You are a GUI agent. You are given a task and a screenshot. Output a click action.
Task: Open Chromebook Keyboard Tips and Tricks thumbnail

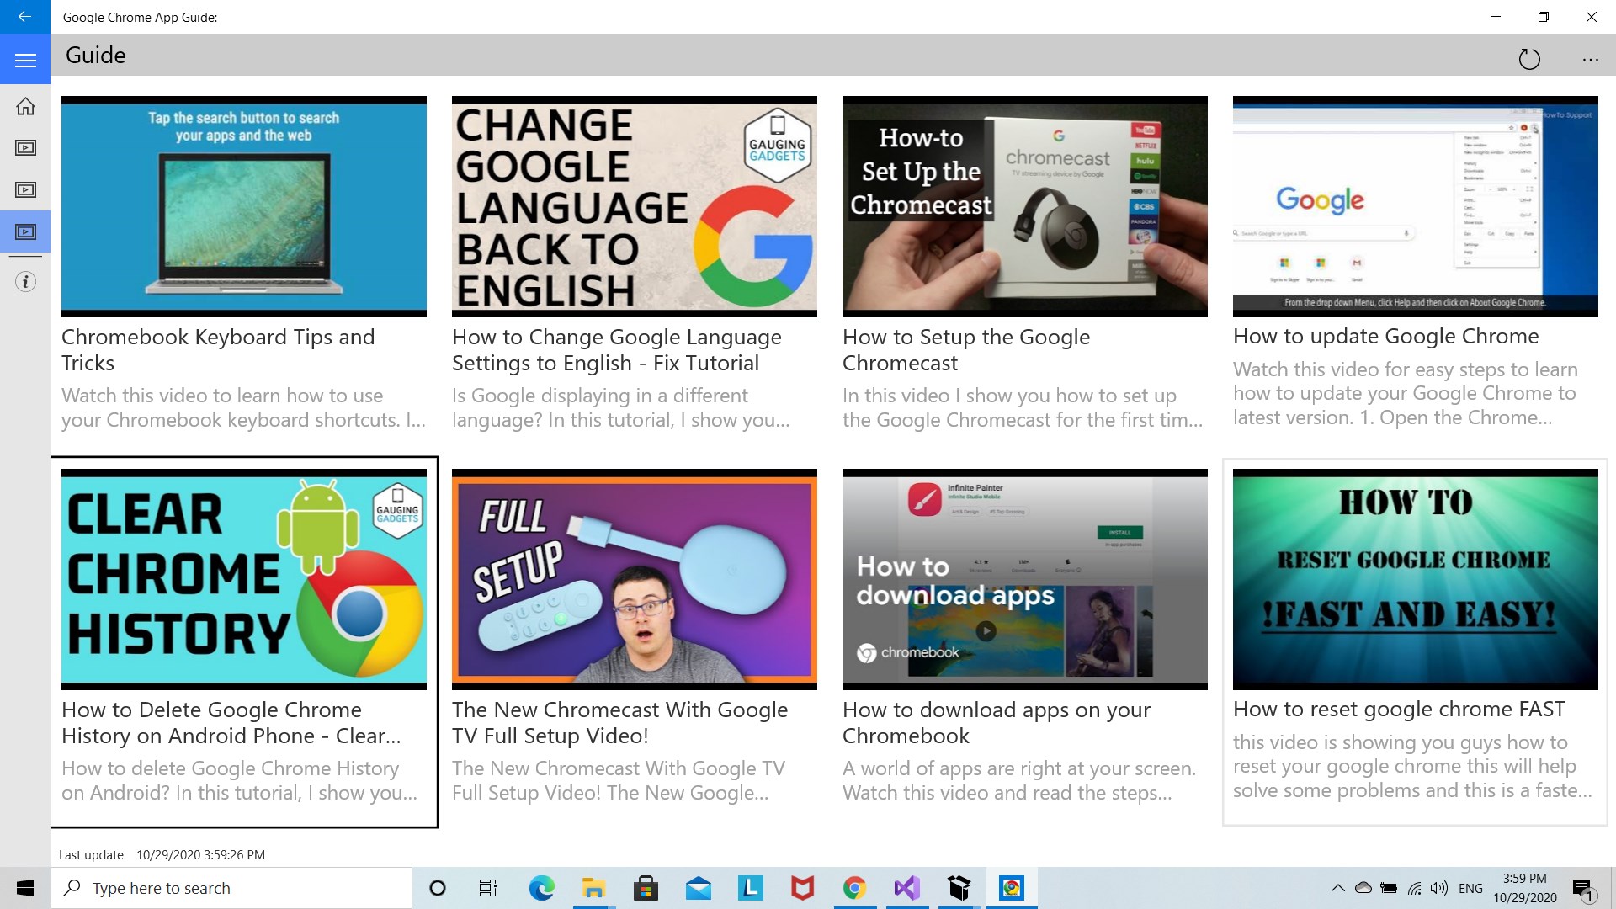tap(243, 206)
